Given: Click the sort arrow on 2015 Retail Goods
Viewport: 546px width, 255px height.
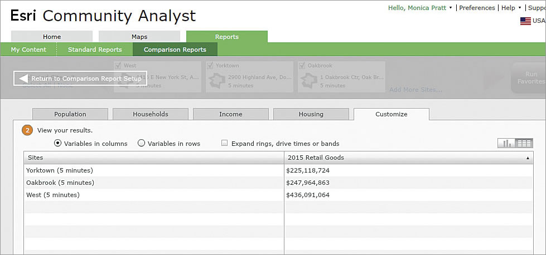Looking at the screenshot, I should coord(528,158).
